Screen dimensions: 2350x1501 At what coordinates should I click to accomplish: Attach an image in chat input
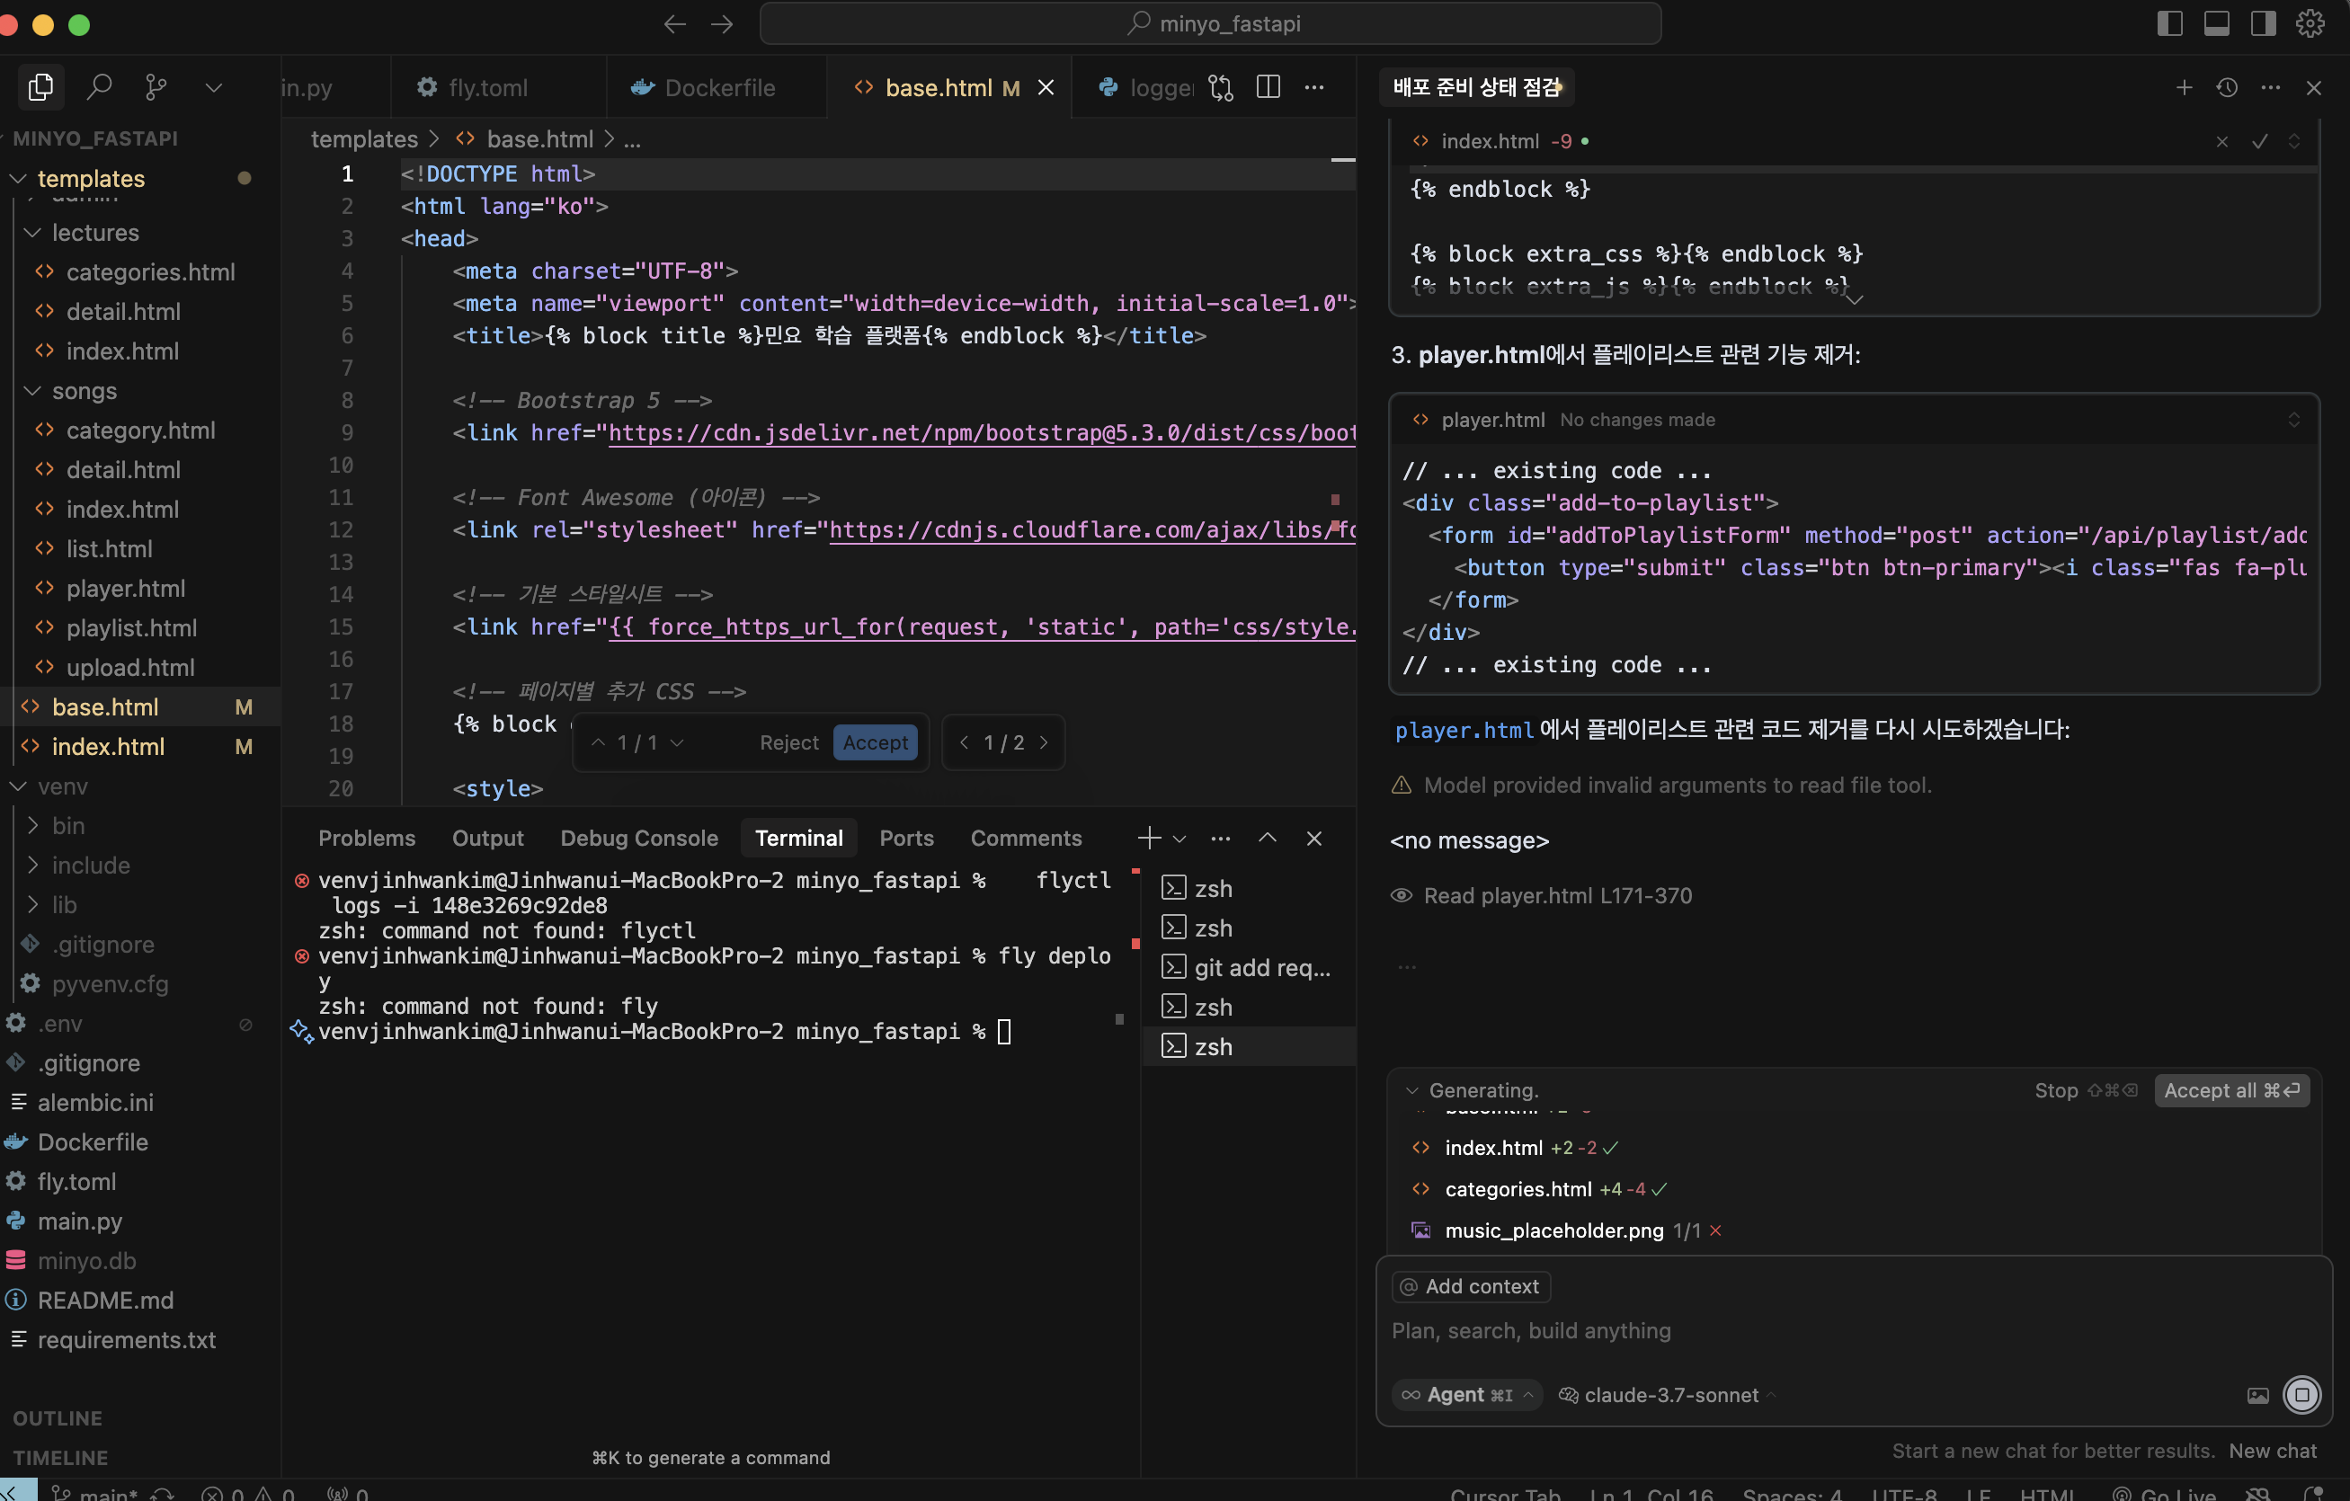[2257, 1396]
